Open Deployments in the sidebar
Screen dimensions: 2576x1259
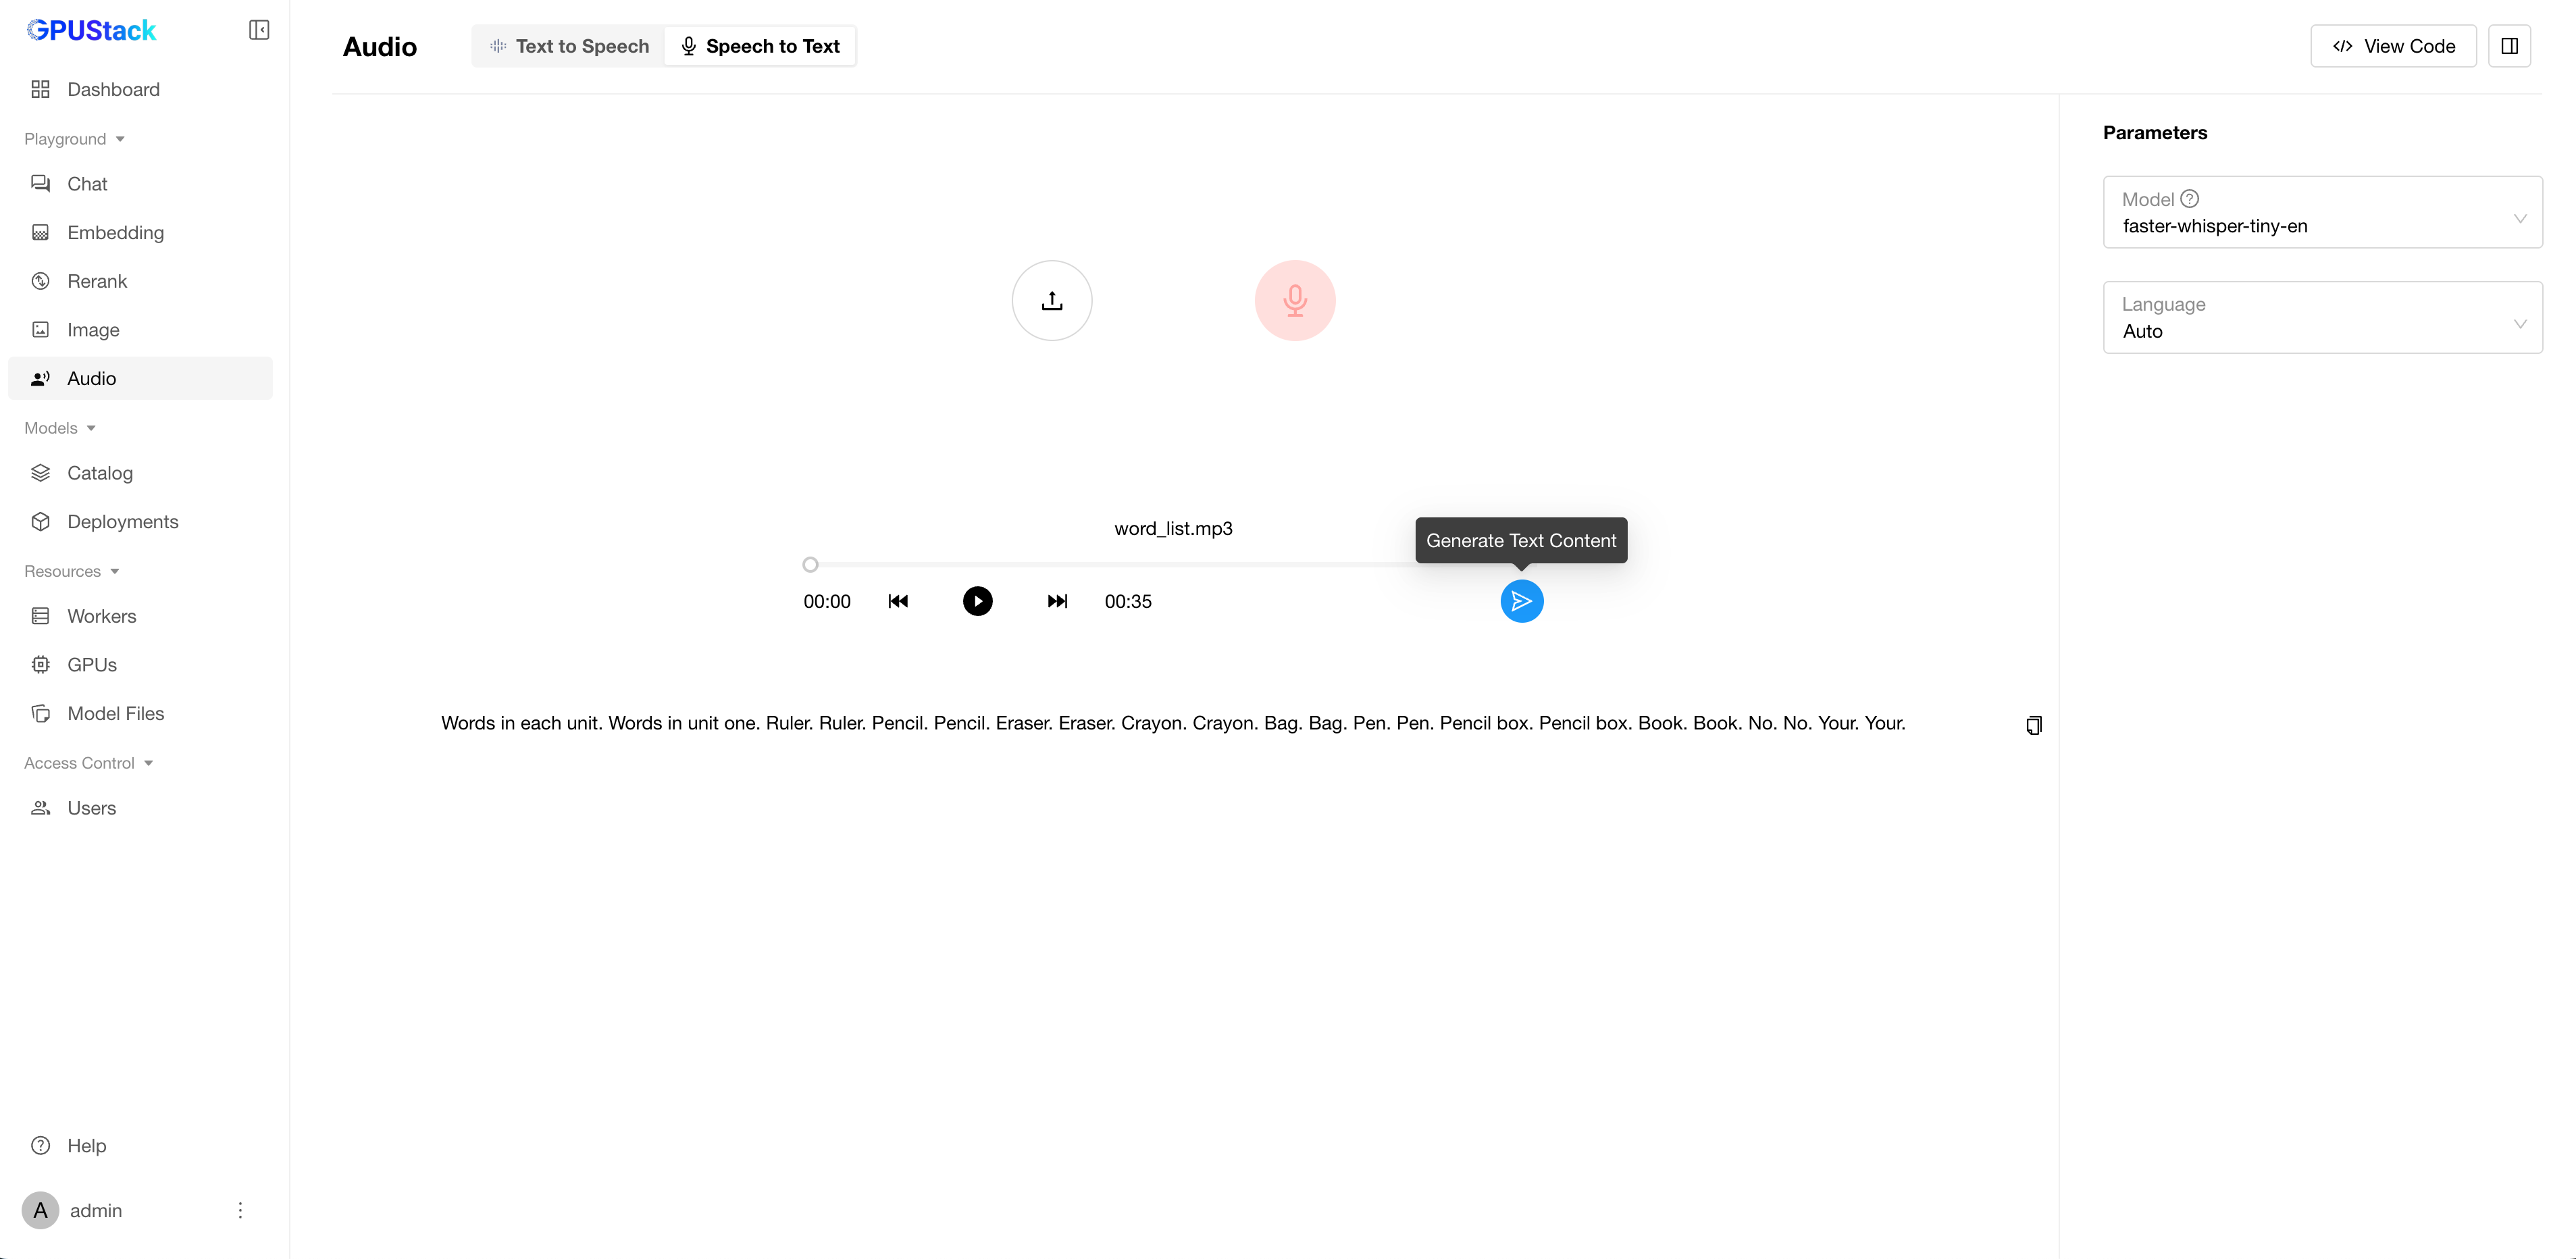coord(122,521)
